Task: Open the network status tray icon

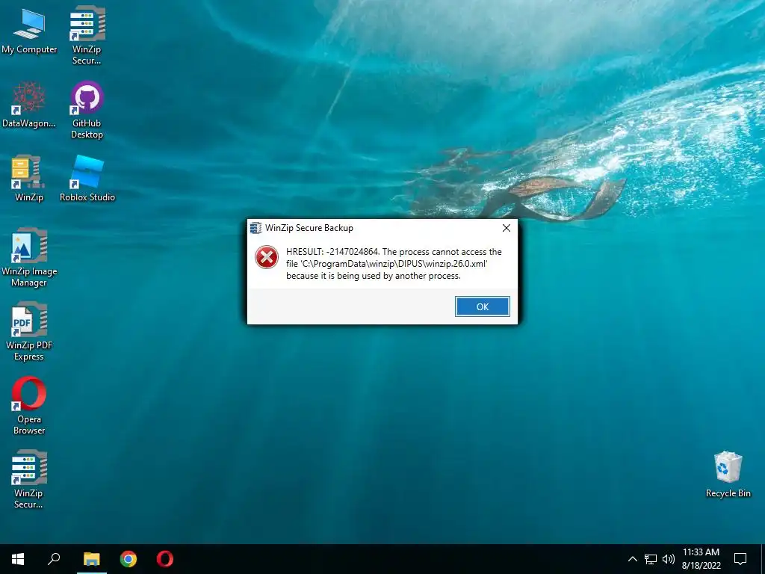Action: coord(651,559)
